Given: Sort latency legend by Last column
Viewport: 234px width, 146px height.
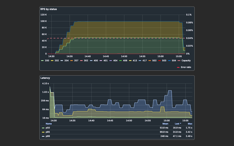Looking at the screenshot, I should 178,124.
